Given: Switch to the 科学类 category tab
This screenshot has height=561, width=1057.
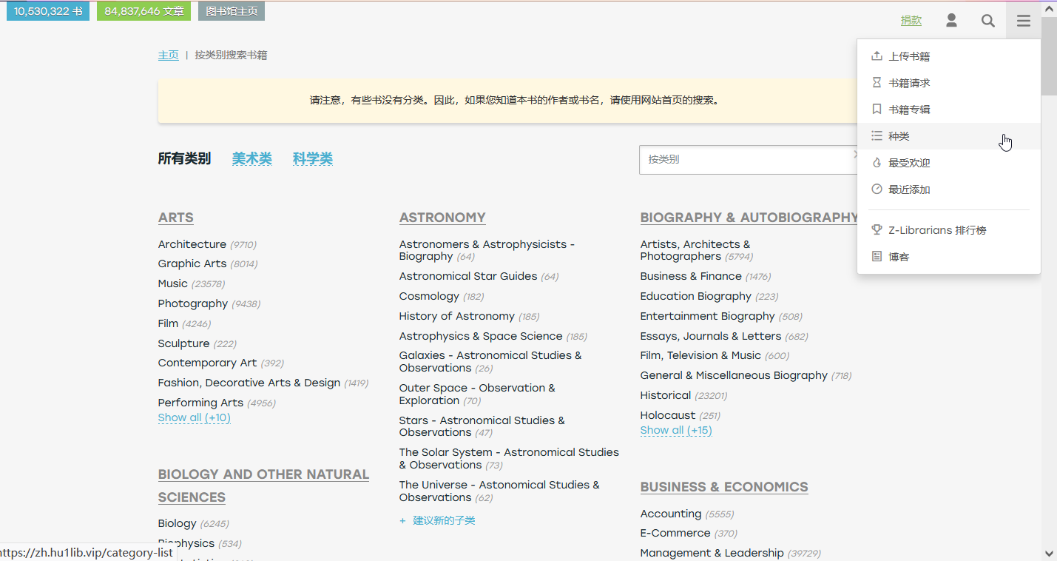Looking at the screenshot, I should (312, 159).
